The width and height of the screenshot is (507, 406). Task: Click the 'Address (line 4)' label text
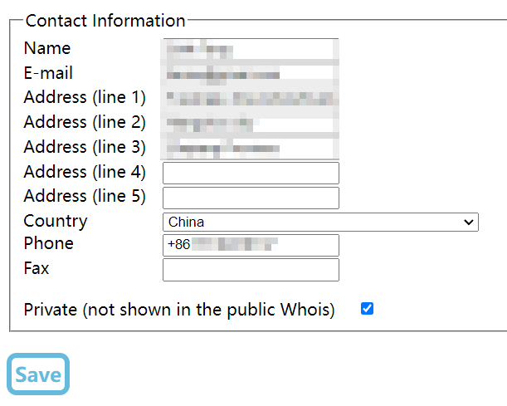(85, 172)
